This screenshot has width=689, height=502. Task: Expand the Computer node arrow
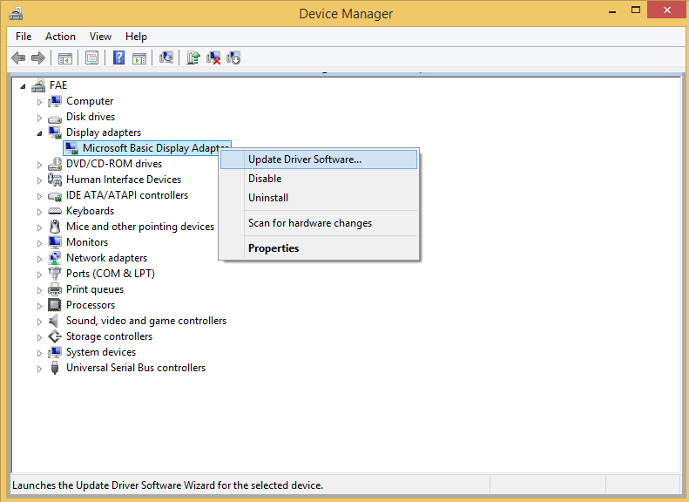(x=39, y=102)
